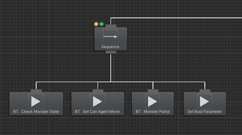The width and height of the screenshot is (242, 135).
Task: Select the BT Check Monster State play icon
Action: 36,101
